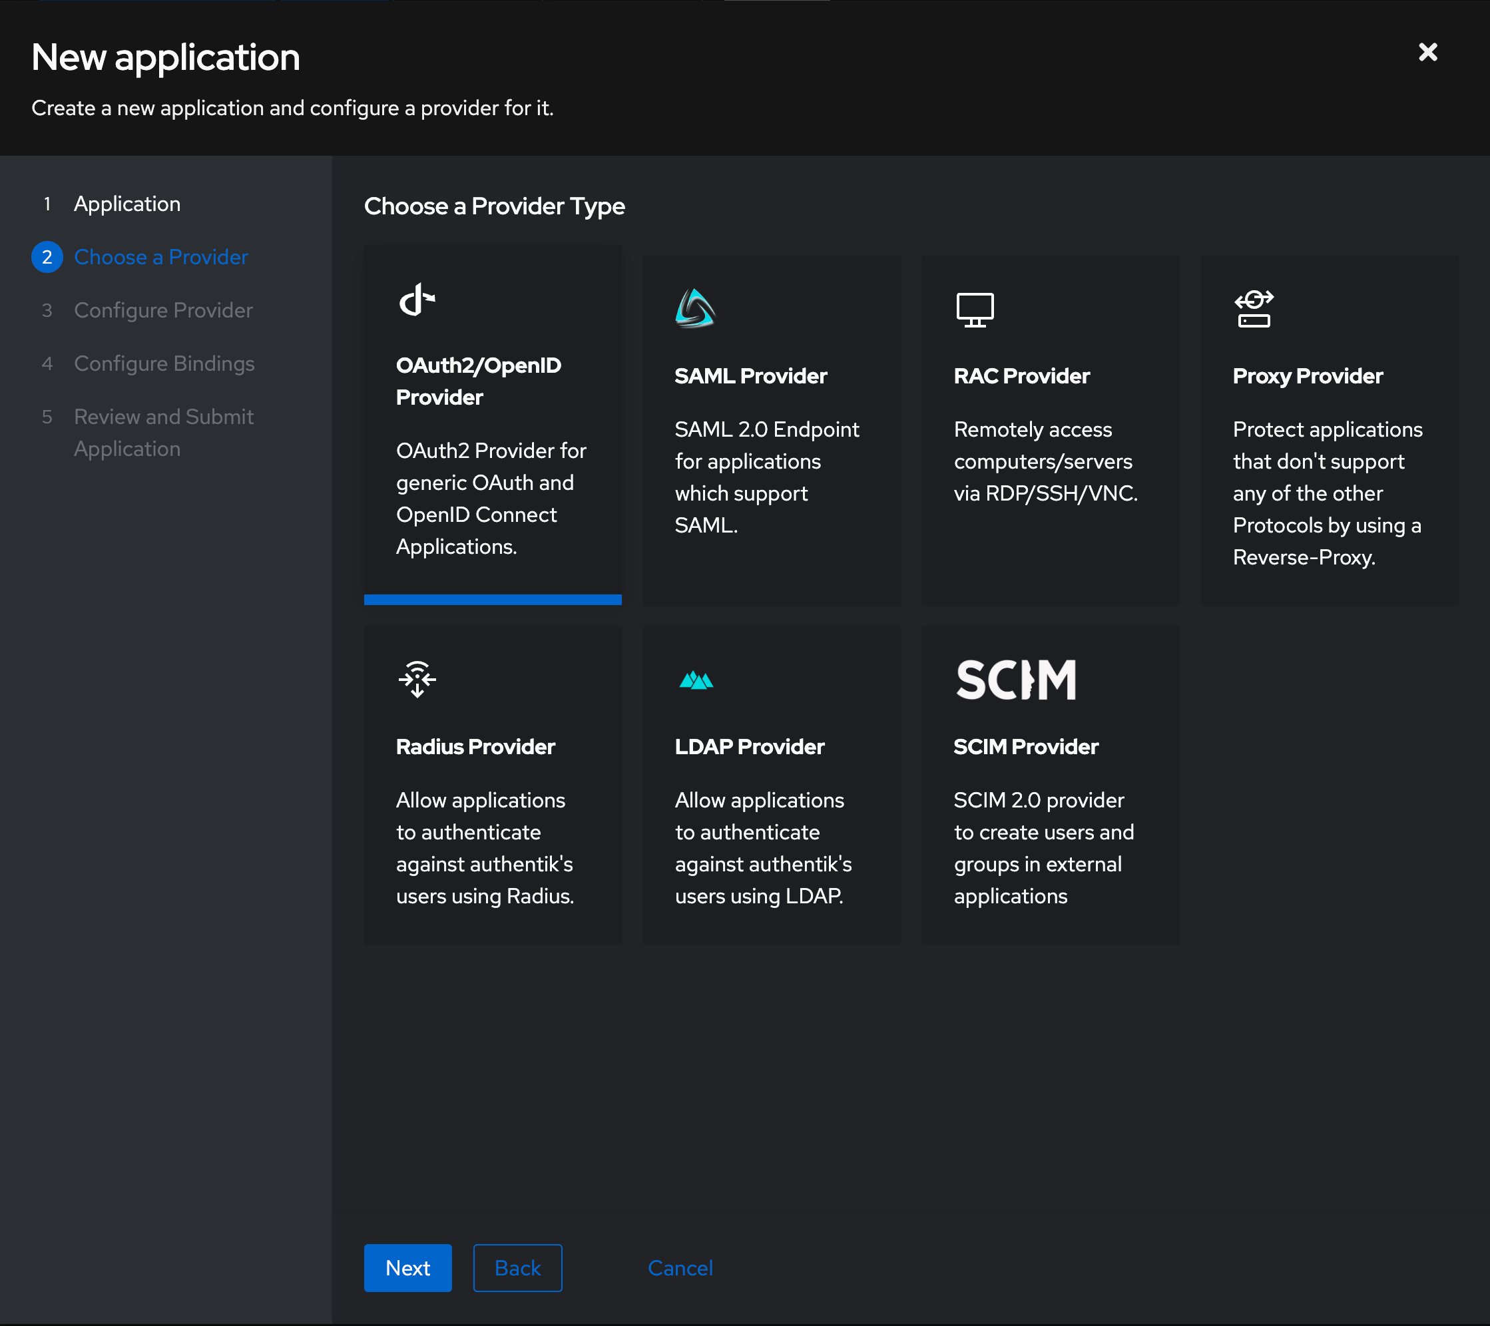Jump to Configure Bindings step

(164, 363)
